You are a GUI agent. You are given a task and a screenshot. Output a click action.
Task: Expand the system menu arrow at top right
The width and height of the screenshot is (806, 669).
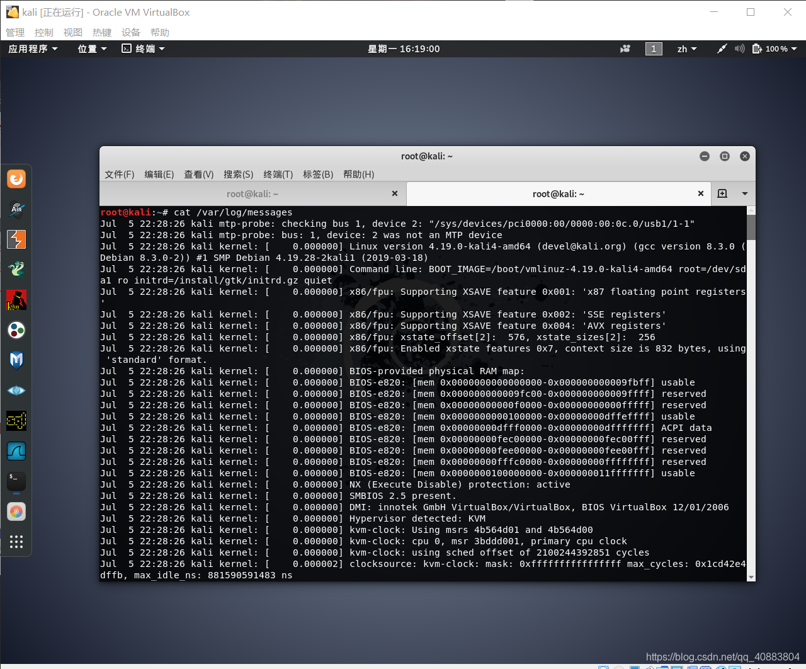(794, 49)
